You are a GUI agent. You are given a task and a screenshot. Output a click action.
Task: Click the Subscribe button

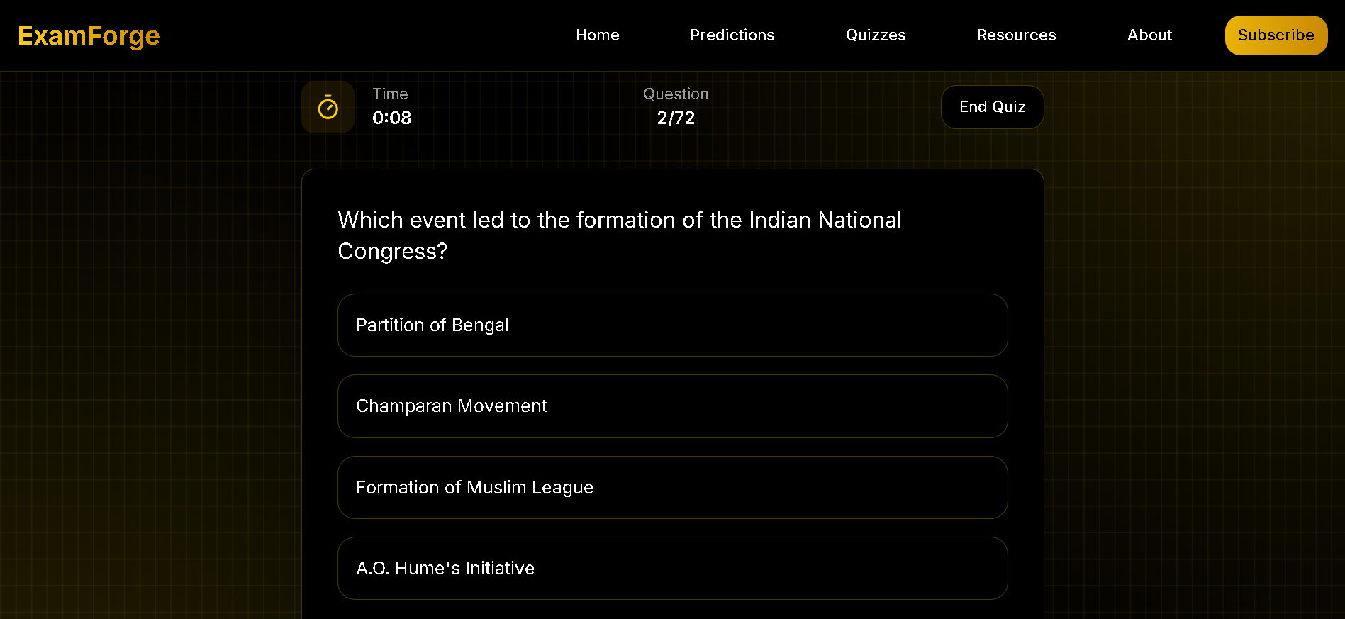pos(1276,35)
